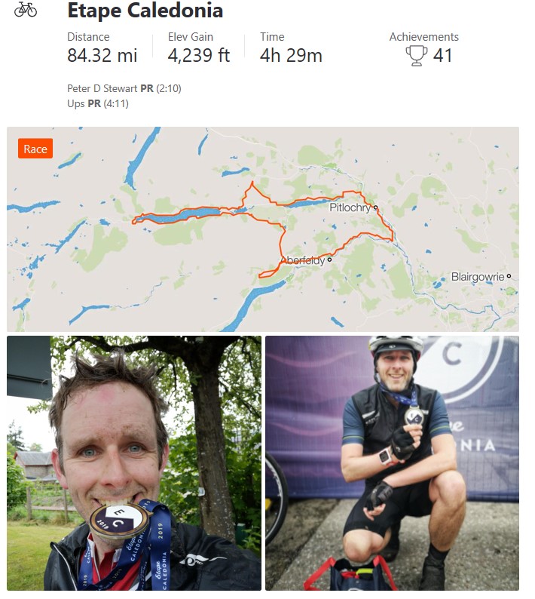The image size is (535, 599).
Task: Click the Blairgowrie town marker on map
Action: tap(509, 276)
